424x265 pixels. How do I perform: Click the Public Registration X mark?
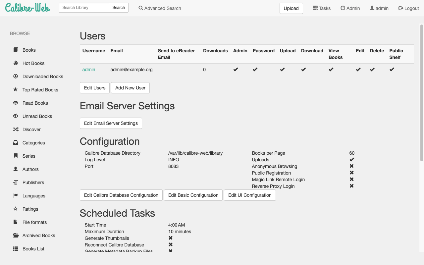(352, 173)
